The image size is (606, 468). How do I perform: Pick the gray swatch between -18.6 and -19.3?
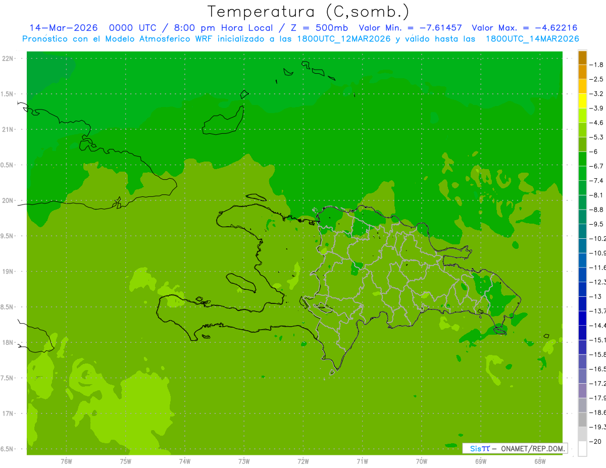(582, 420)
